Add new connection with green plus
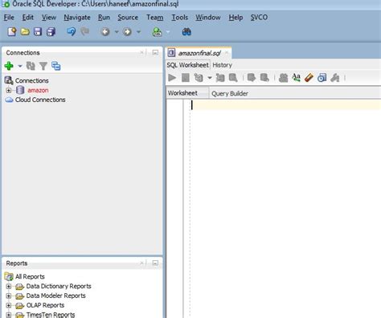The width and height of the screenshot is (381, 318). coord(9,66)
